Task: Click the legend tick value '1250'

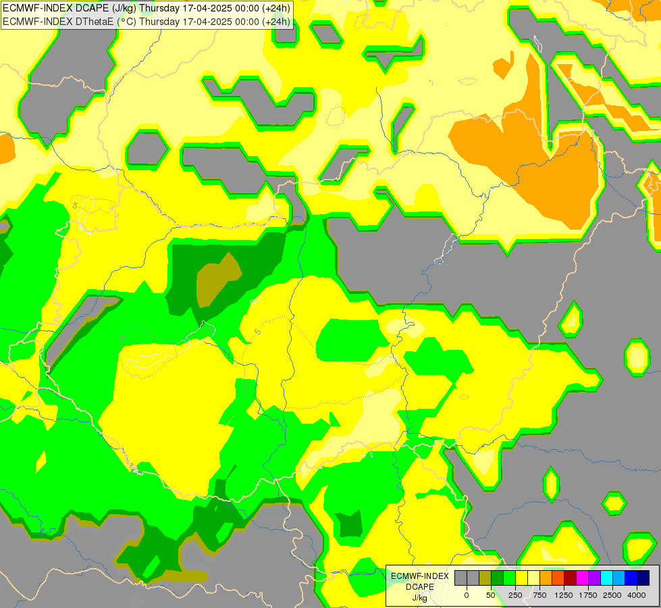Action: tap(564, 595)
